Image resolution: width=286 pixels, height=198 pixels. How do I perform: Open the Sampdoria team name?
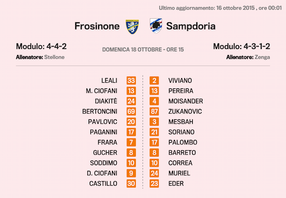pos(191,26)
